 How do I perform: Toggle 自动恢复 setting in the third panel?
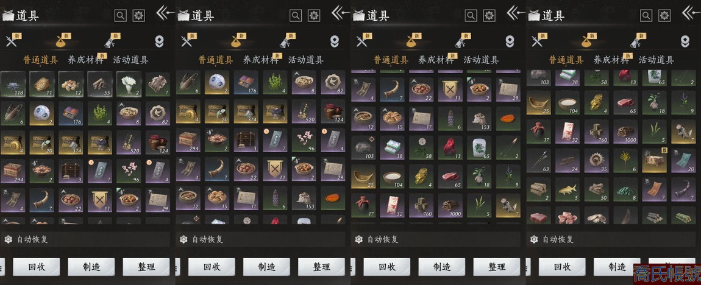[x=377, y=239]
